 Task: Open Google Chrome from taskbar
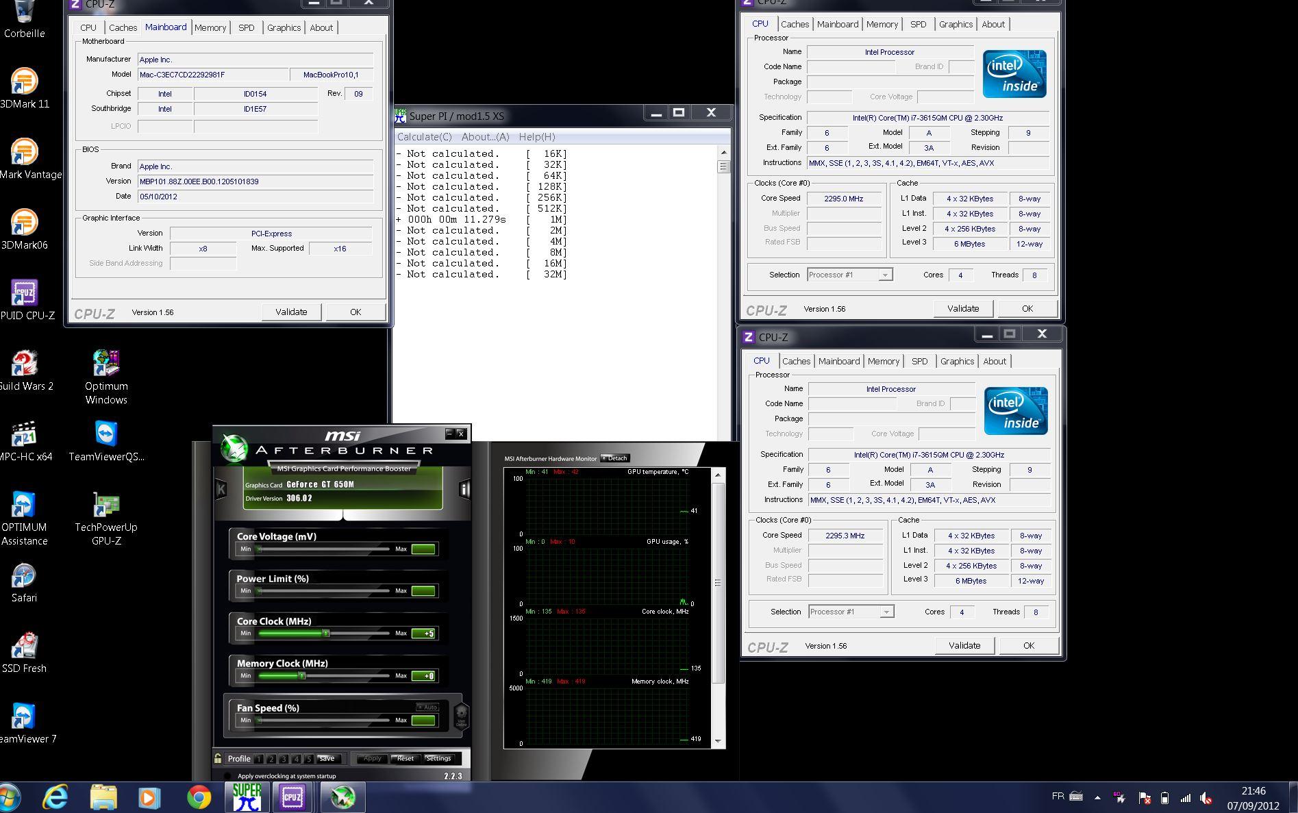tap(199, 797)
